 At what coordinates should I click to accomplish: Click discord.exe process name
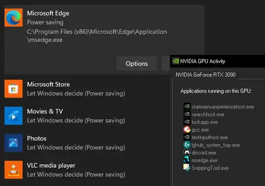point(204,153)
